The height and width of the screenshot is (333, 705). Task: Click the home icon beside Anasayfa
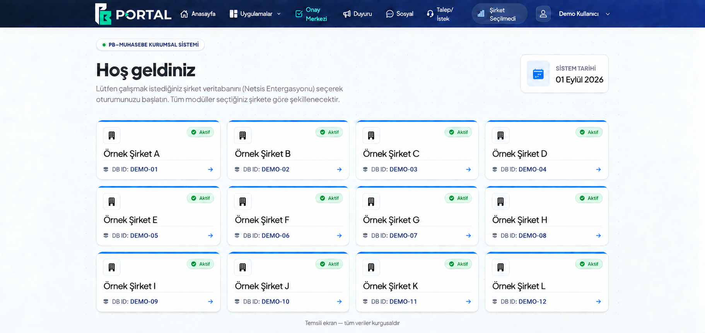184,14
